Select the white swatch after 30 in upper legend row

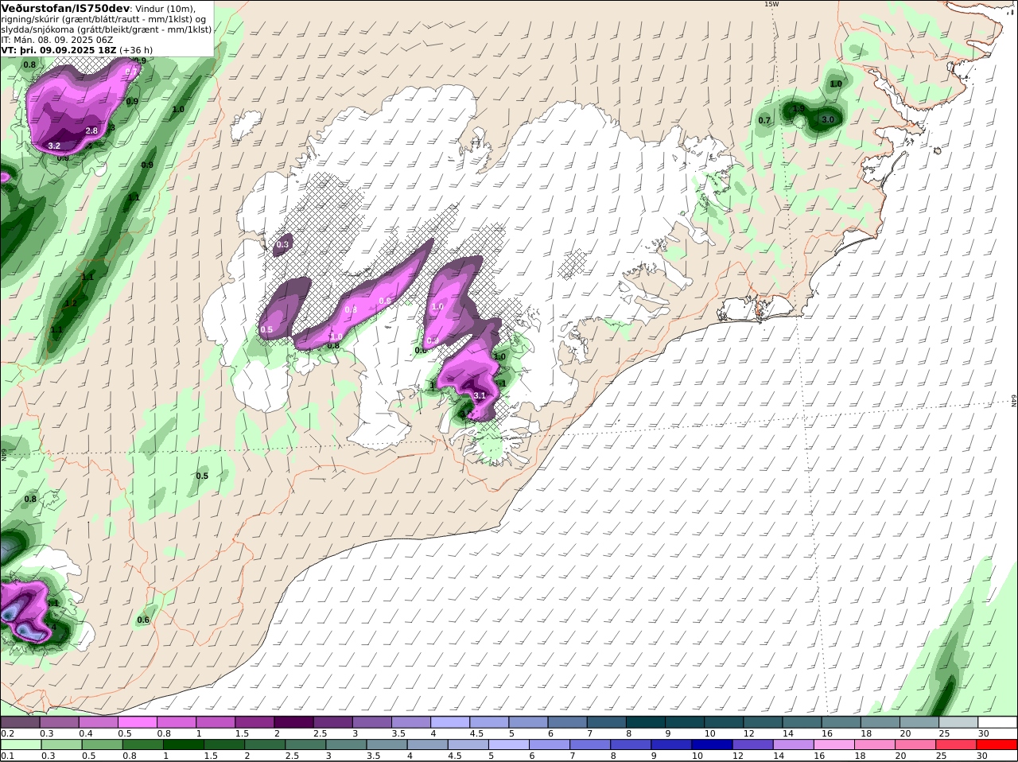tap(998, 722)
